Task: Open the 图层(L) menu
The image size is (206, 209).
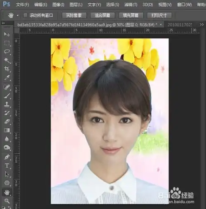Action: pos(76,5)
